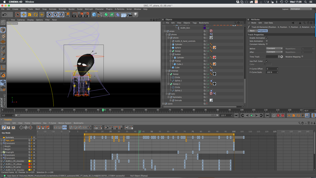The image size is (316, 178).
Task: Click the Cameras menu in viewport
Action: [x=21, y=20]
